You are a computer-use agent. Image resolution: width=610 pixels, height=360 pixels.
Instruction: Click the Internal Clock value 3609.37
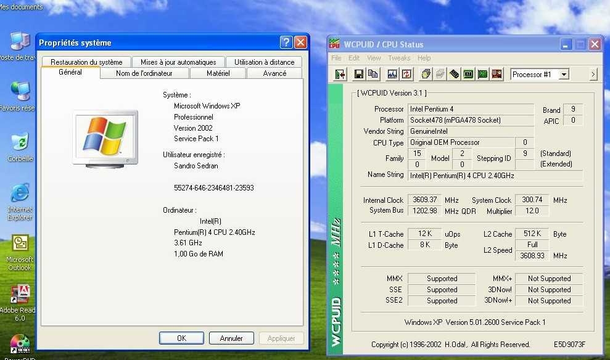[424, 200]
